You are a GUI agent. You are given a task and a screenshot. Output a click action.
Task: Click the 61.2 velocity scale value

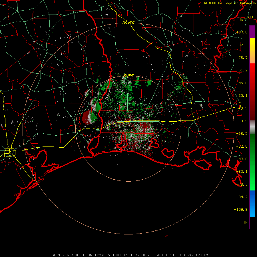point(243,70)
